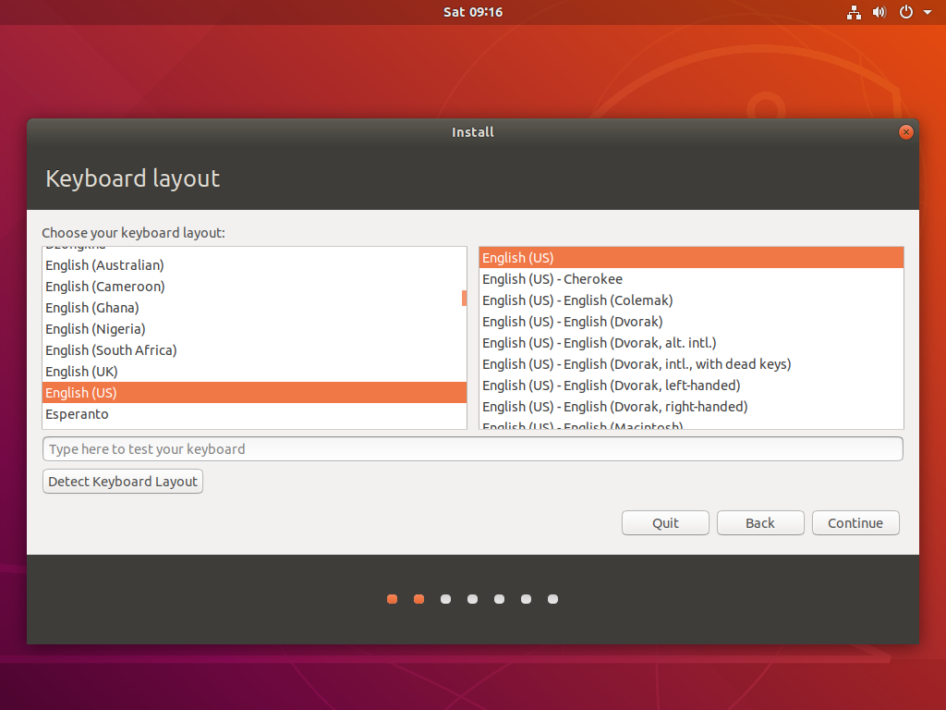The height and width of the screenshot is (710, 946).
Task: Select English (South Africa) layout
Action: pyautogui.click(x=254, y=350)
